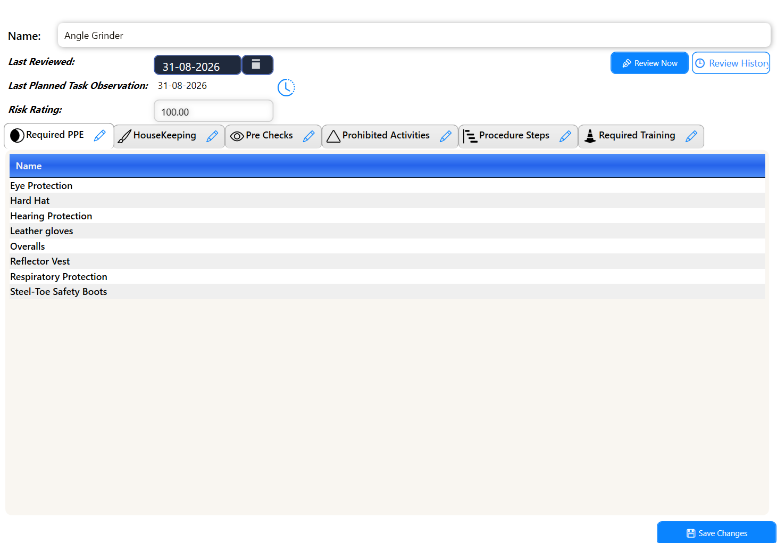777x543 pixels.
Task: Open Review History
Action: point(731,63)
